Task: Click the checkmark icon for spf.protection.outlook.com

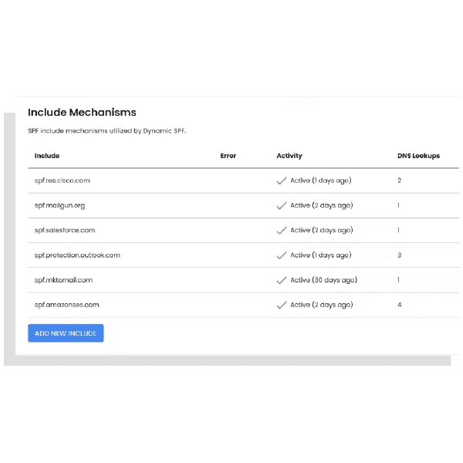Action: click(282, 255)
